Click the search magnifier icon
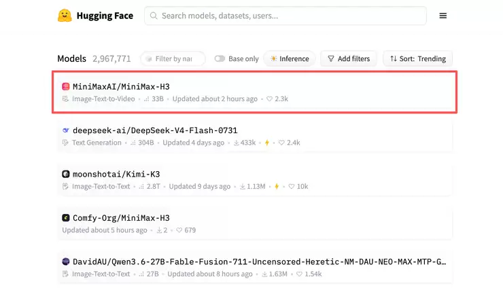 (154, 16)
